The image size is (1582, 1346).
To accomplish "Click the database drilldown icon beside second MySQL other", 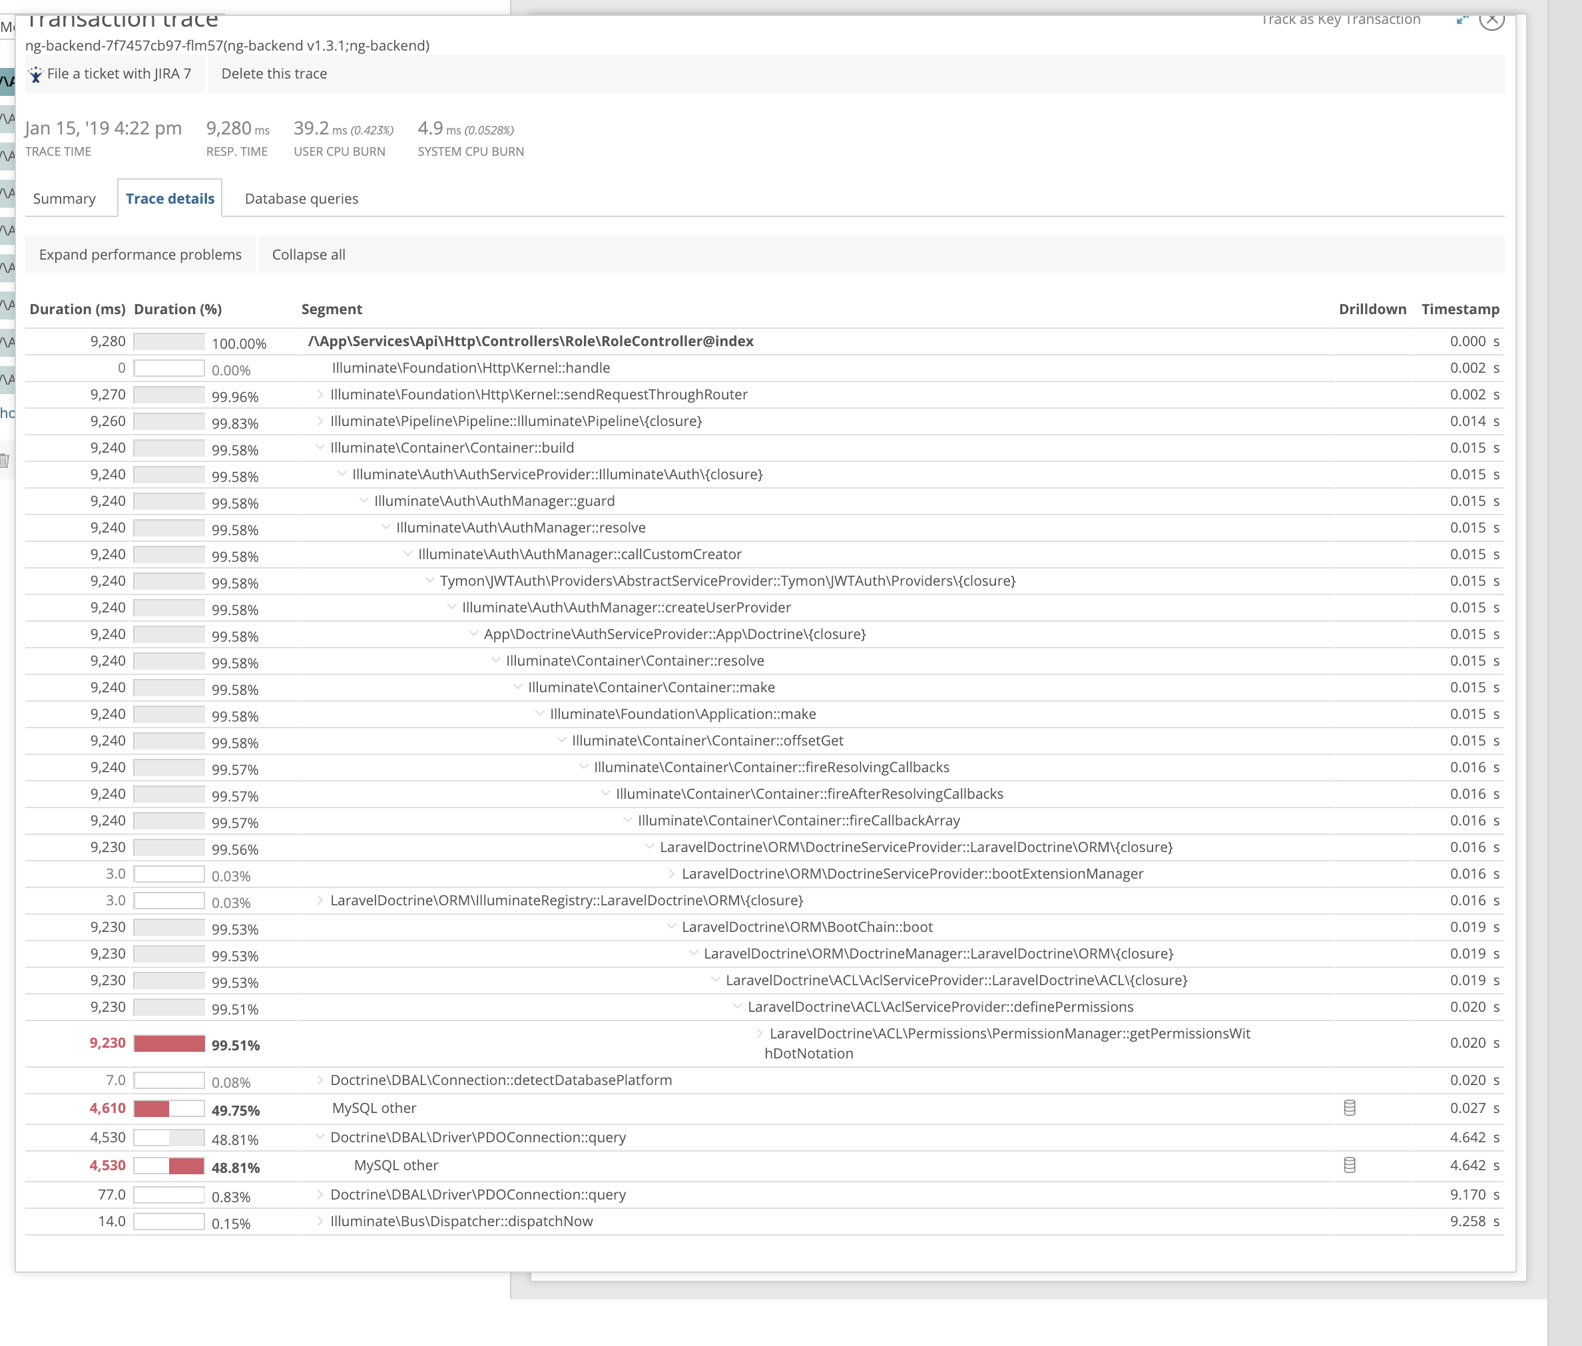I will 1349,1165.
